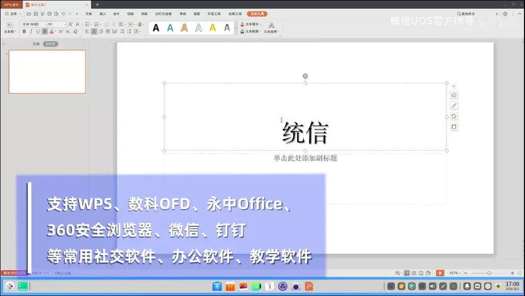Click the save icon in quick toolbar

(36, 14)
